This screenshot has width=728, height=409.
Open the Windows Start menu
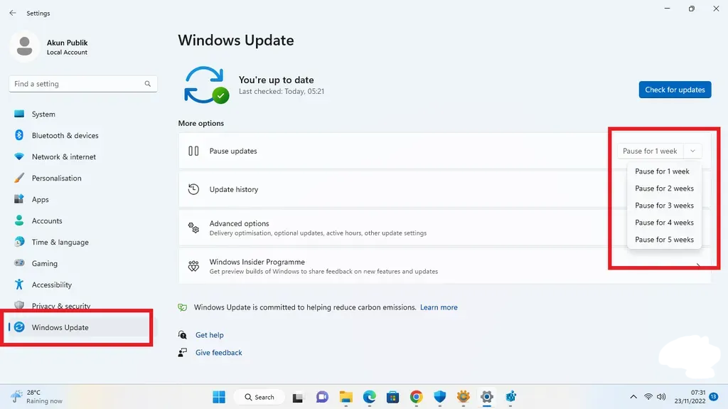(x=219, y=397)
